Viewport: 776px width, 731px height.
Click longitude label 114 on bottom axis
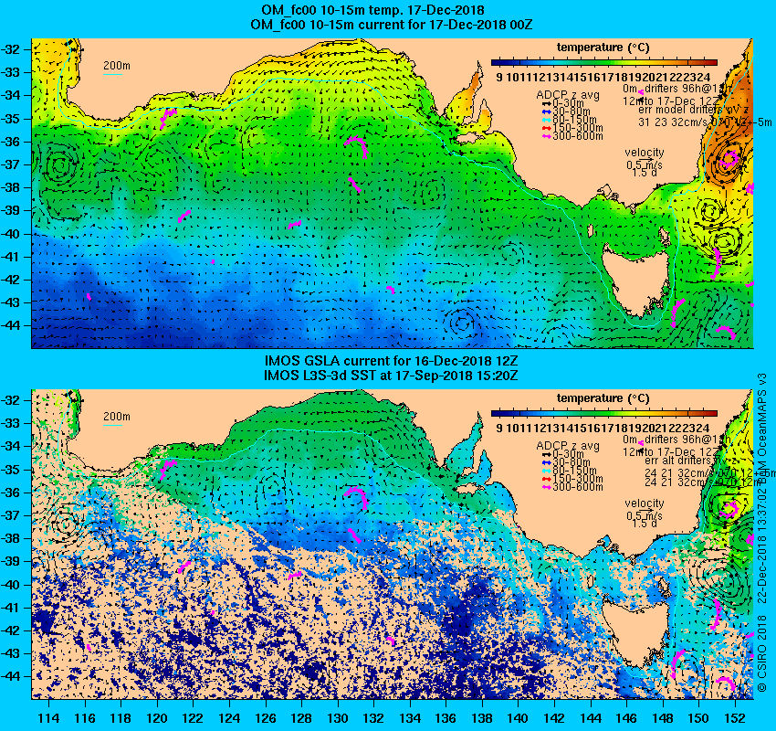(49, 718)
